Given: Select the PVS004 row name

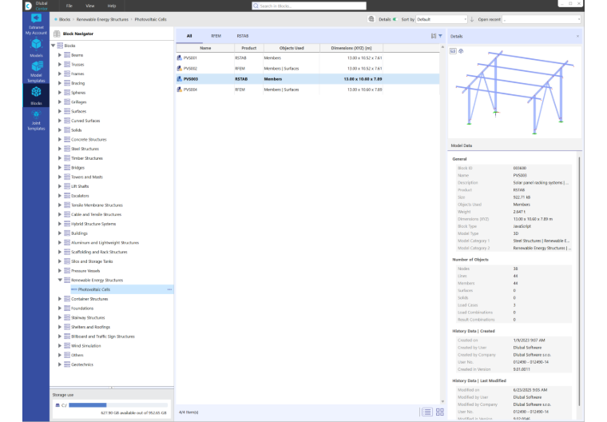Looking at the screenshot, I should 190,90.
